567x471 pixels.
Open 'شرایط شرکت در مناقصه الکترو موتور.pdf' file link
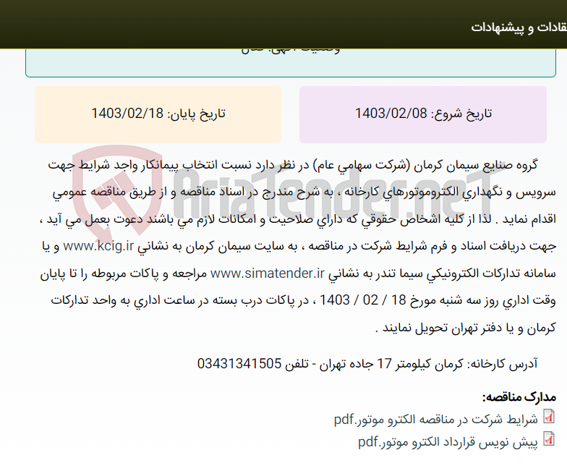(x=435, y=420)
